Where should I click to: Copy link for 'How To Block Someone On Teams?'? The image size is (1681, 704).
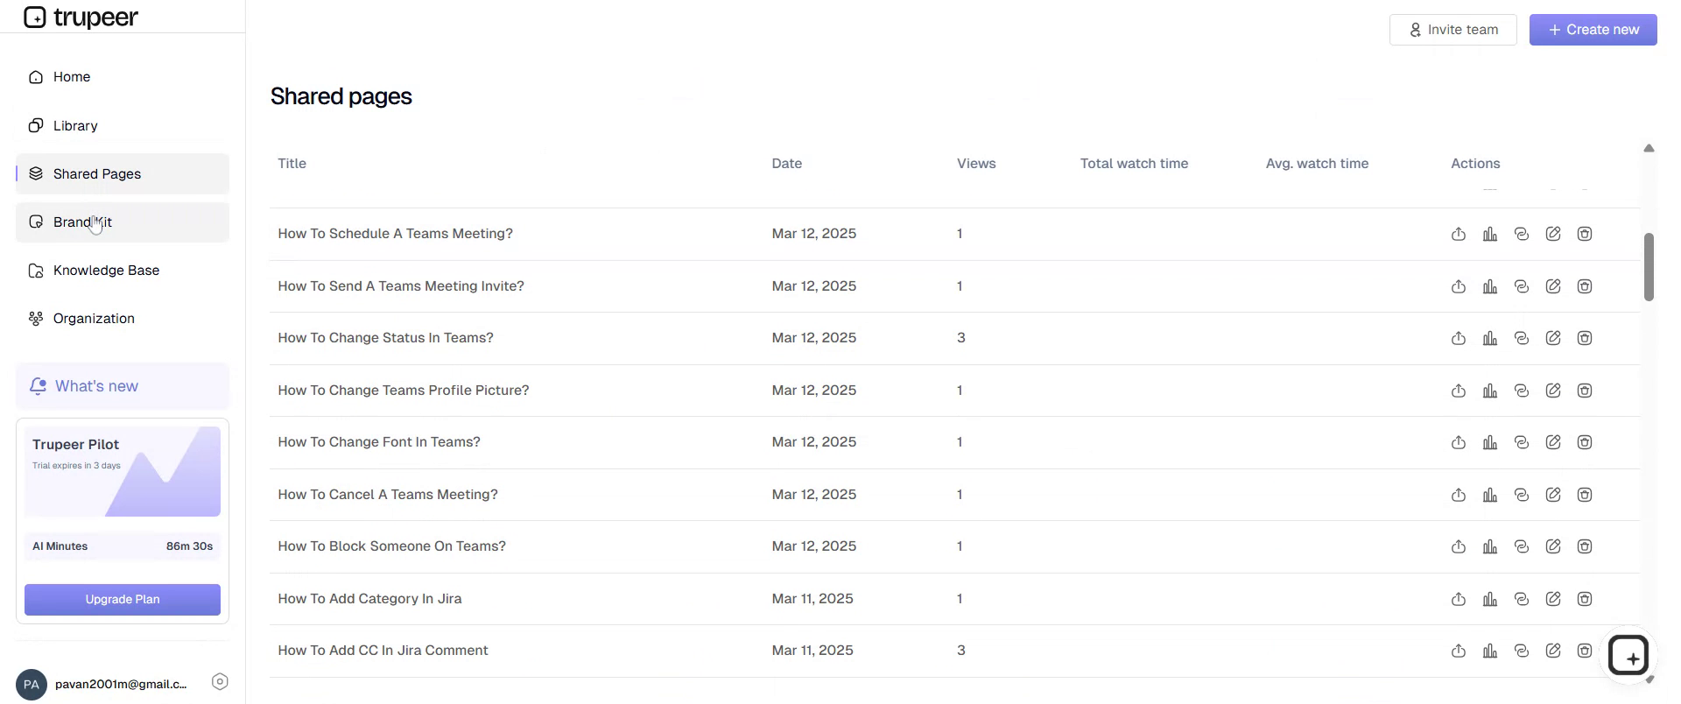(1522, 546)
